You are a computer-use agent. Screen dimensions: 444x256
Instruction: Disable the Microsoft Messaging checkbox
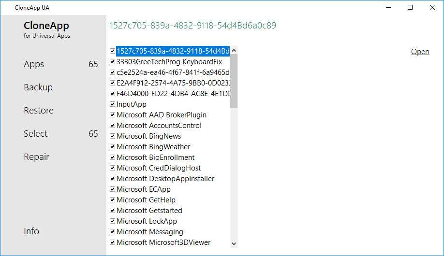click(113, 232)
